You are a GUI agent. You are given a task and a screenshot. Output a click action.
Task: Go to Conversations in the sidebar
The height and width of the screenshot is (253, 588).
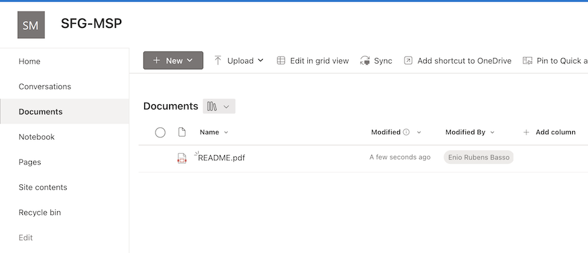click(x=44, y=86)
